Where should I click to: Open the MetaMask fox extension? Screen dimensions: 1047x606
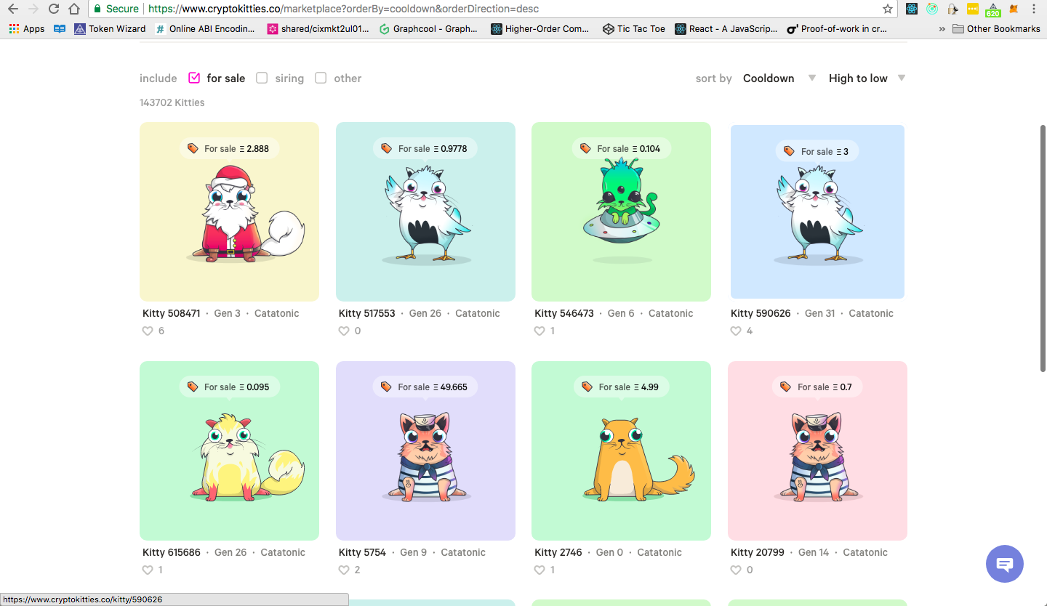pyautogui.click(x=1014, y=9)
